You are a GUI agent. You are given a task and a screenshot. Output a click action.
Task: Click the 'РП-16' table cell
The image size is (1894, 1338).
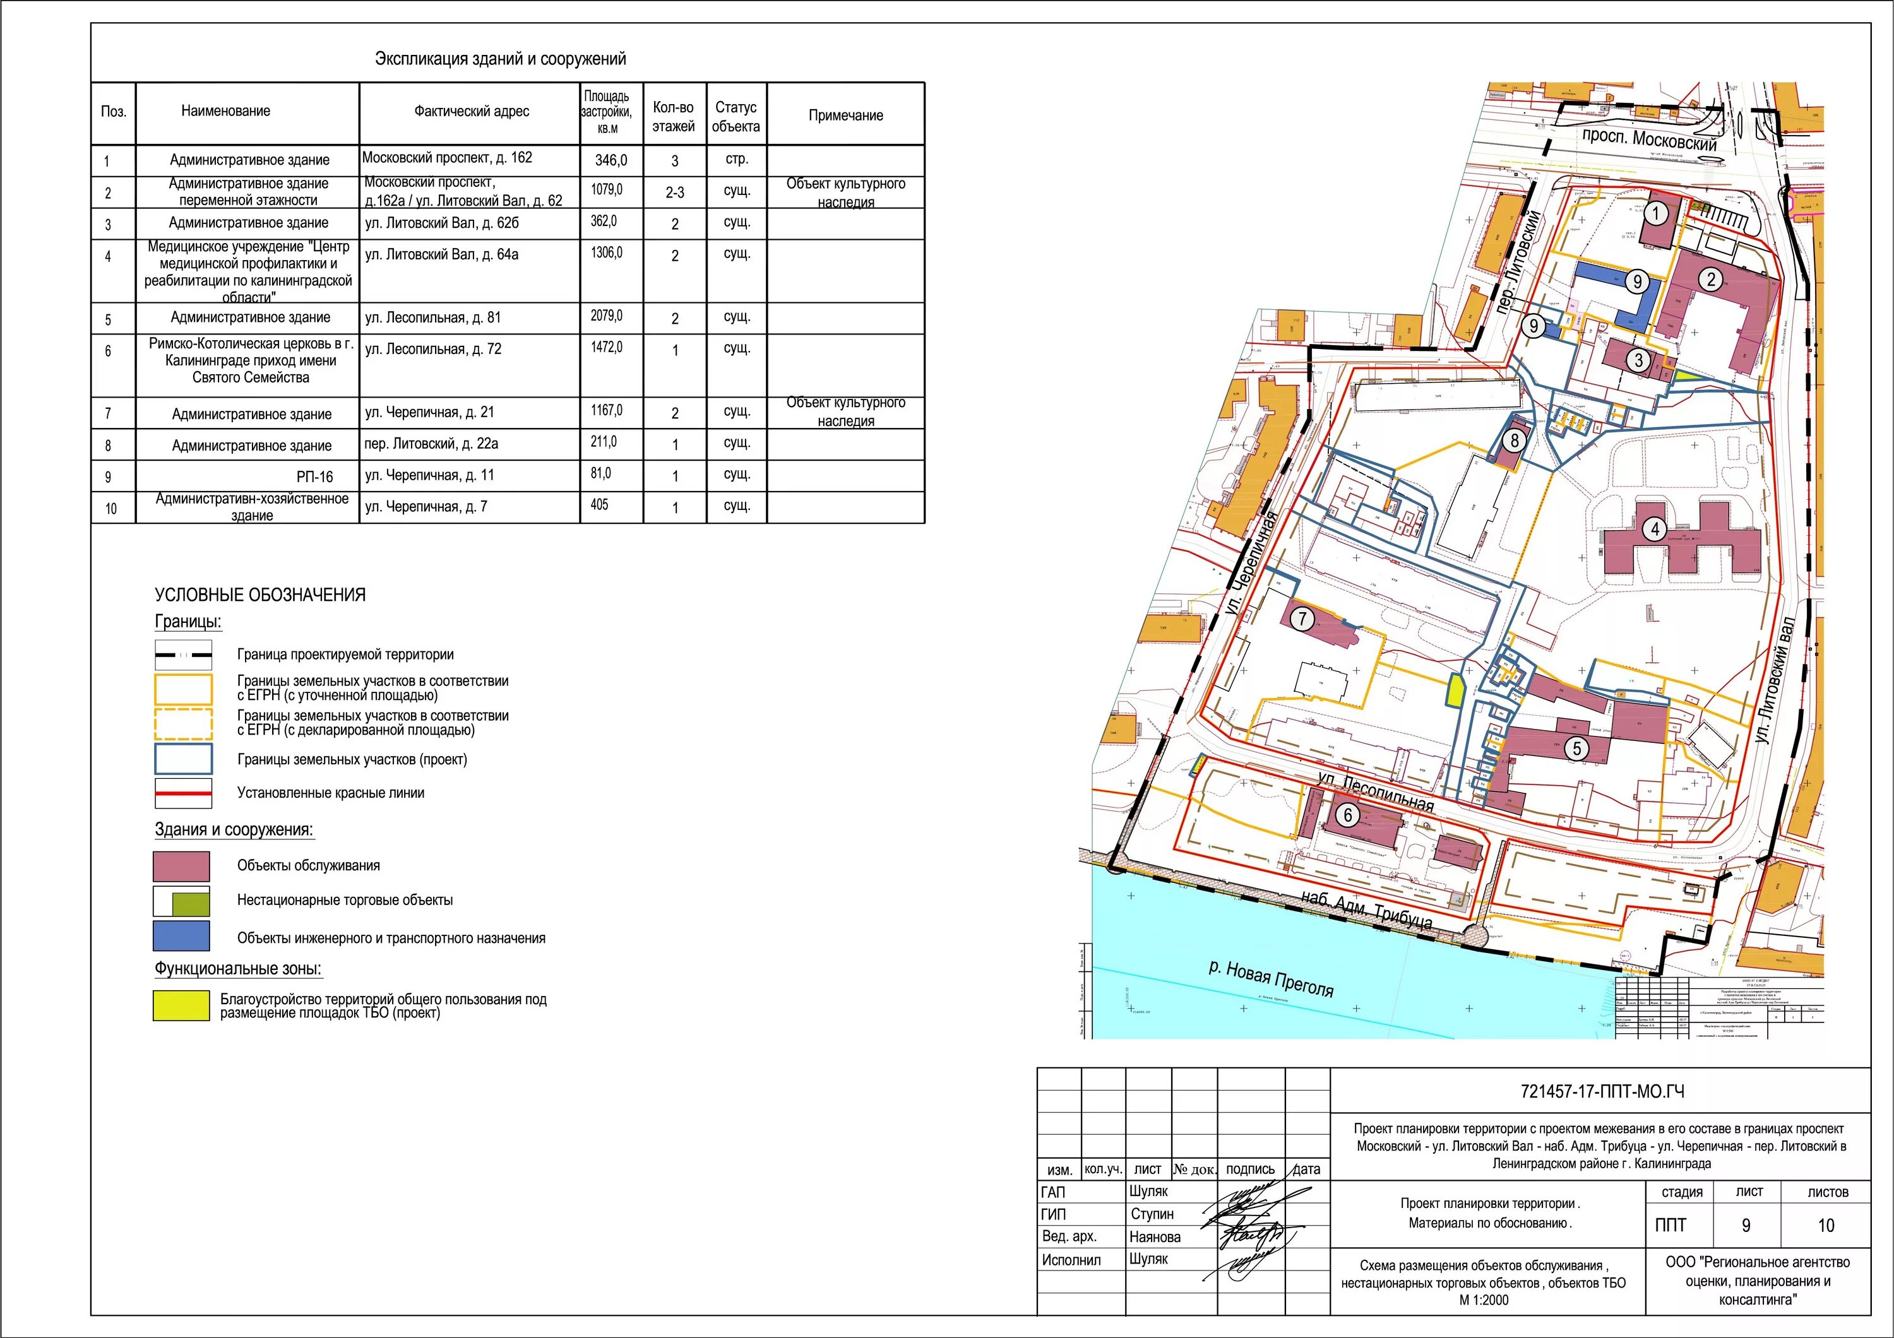[x=314, y=477]
